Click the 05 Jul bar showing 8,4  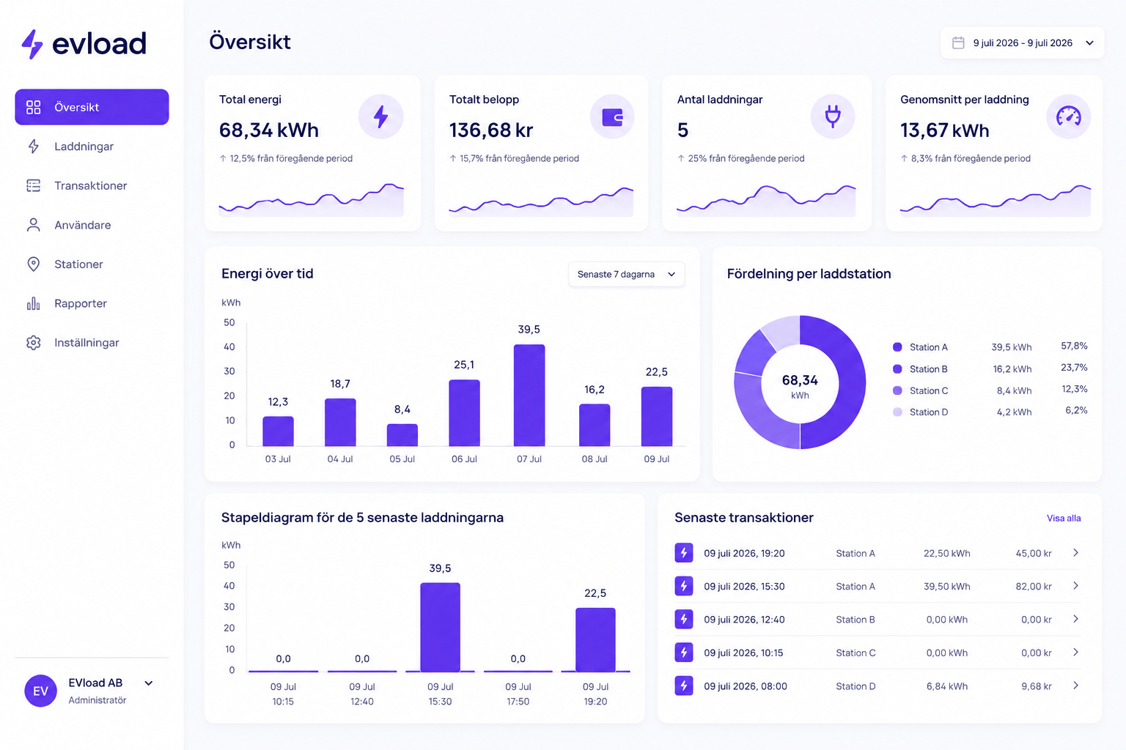point(402,435)
